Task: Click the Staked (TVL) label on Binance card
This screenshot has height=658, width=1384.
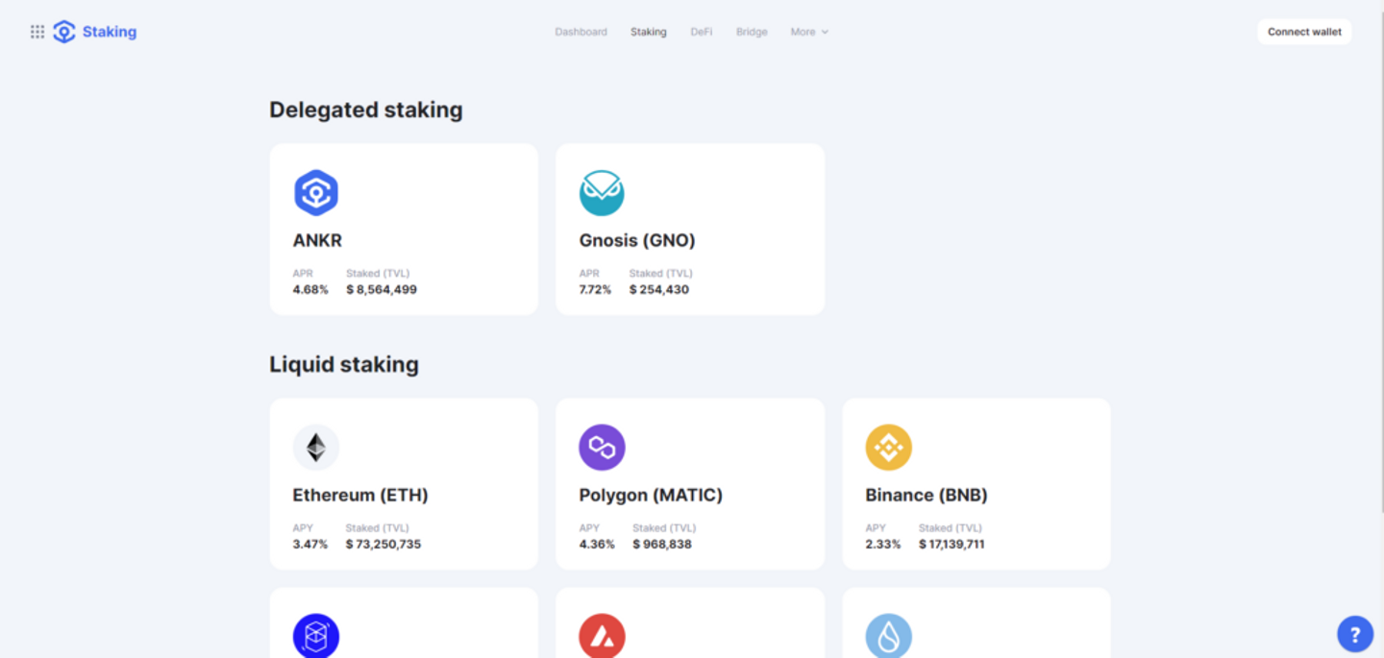Action: (x=951, y=528)
